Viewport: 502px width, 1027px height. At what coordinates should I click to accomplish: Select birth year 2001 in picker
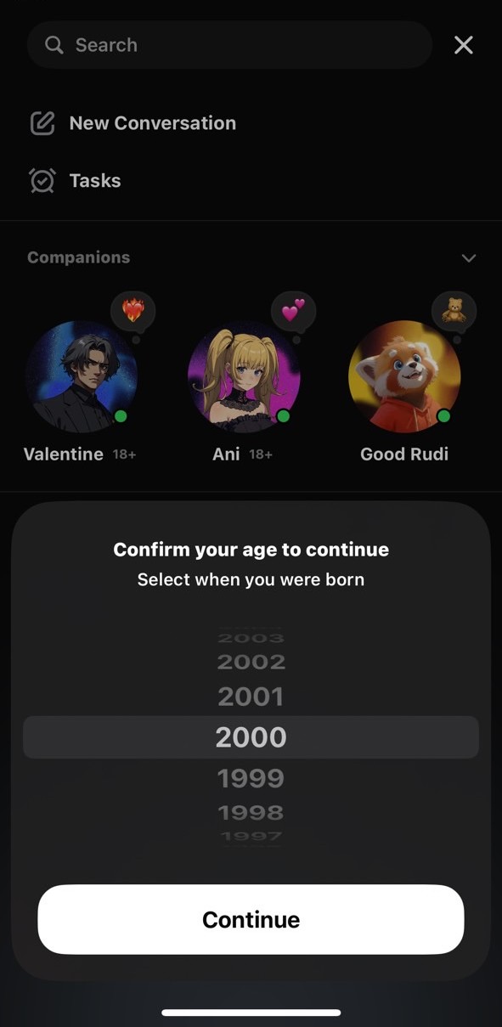pos(251,695)
